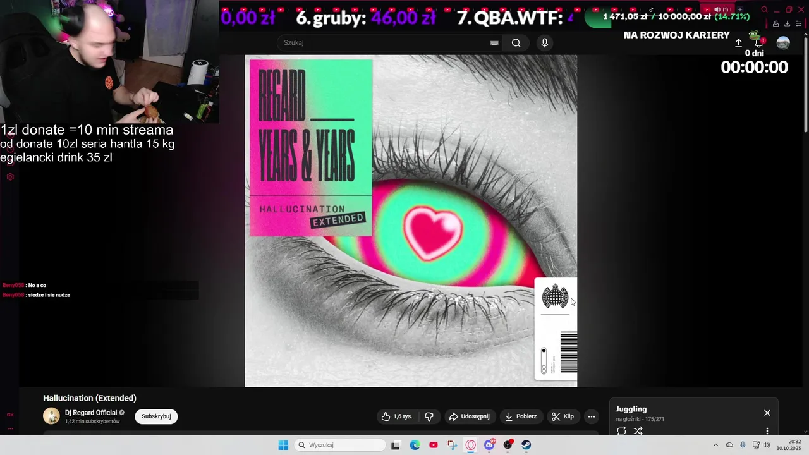This screenshot has height=455, width=809.
Task: Open YouTube app icon in taskbar
Action: click(433, 445)
